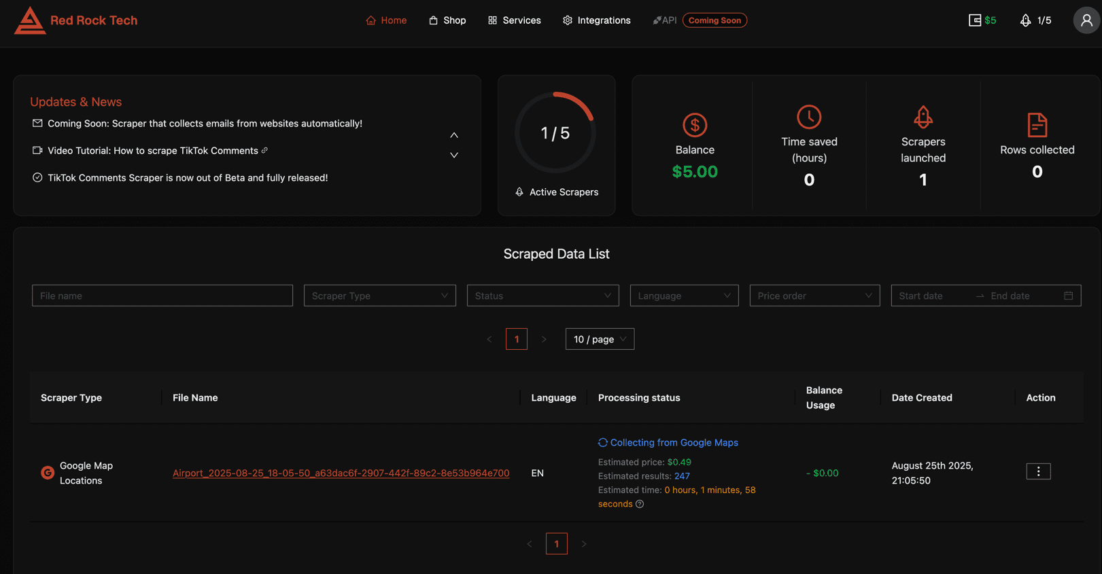Click the envelope icon beside Coming Soon news
The height and width of the screenshot is (574, 1102).
37,123
